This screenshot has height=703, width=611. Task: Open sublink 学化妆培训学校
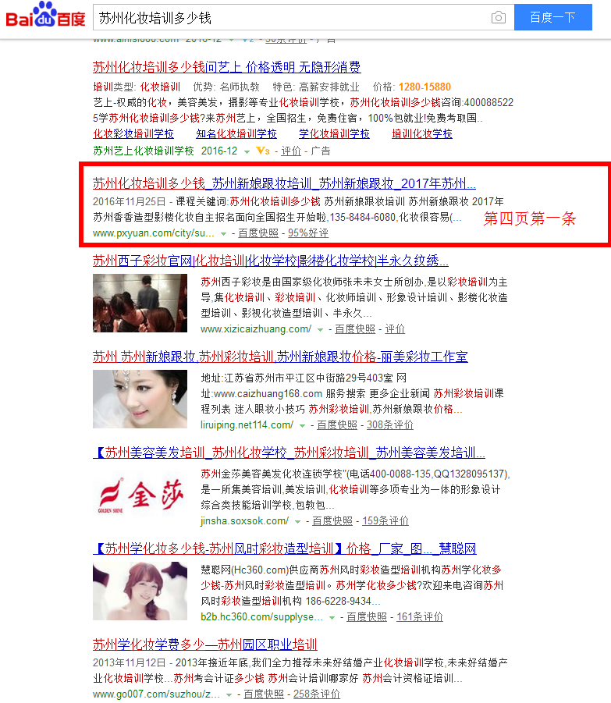pyautogui.click(x=334, y=133)
